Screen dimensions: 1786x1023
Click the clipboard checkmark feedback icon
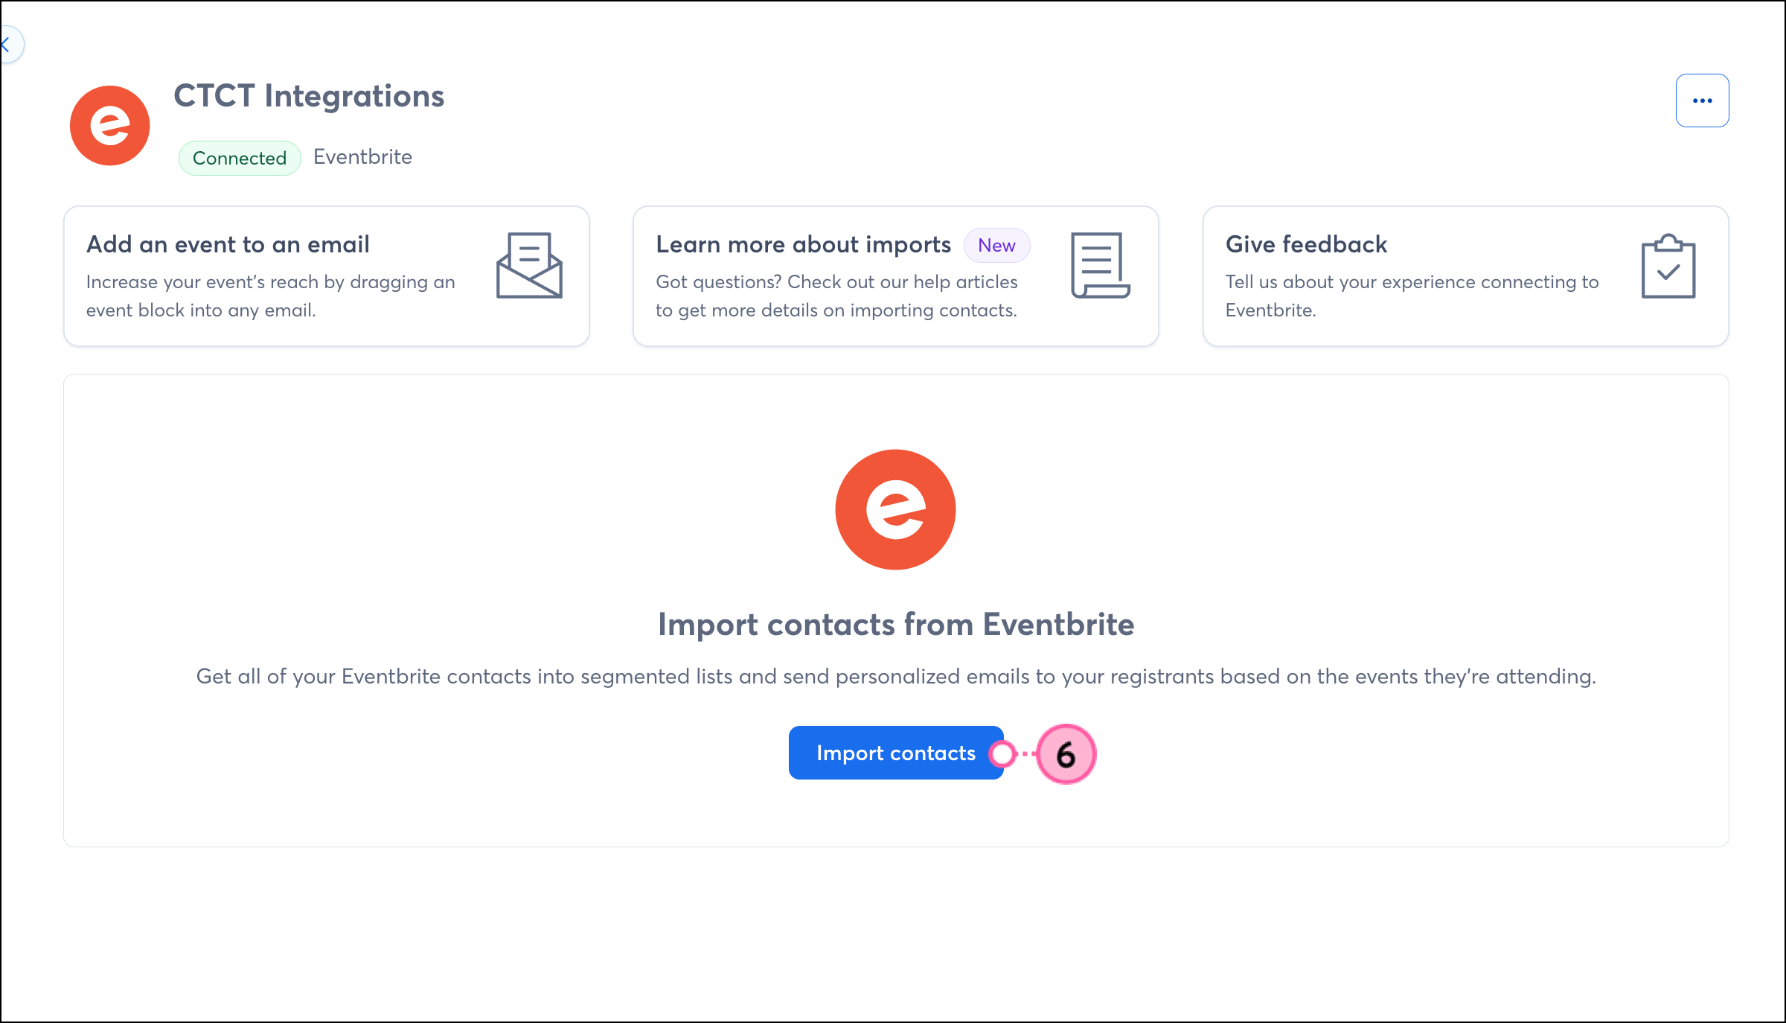pos(1668,266)
